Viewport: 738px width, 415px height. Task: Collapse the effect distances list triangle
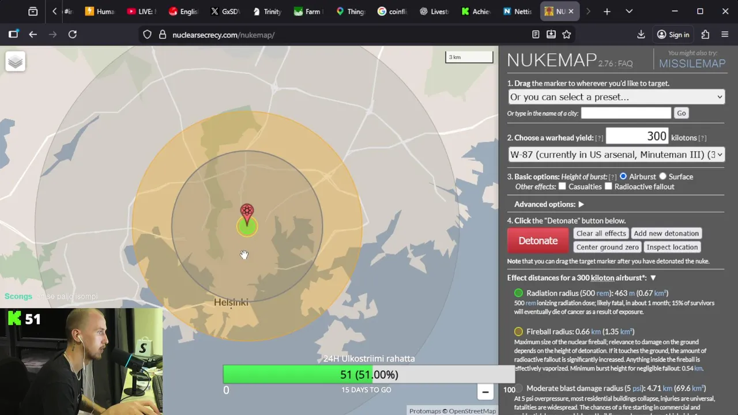(x=653, y=278)
